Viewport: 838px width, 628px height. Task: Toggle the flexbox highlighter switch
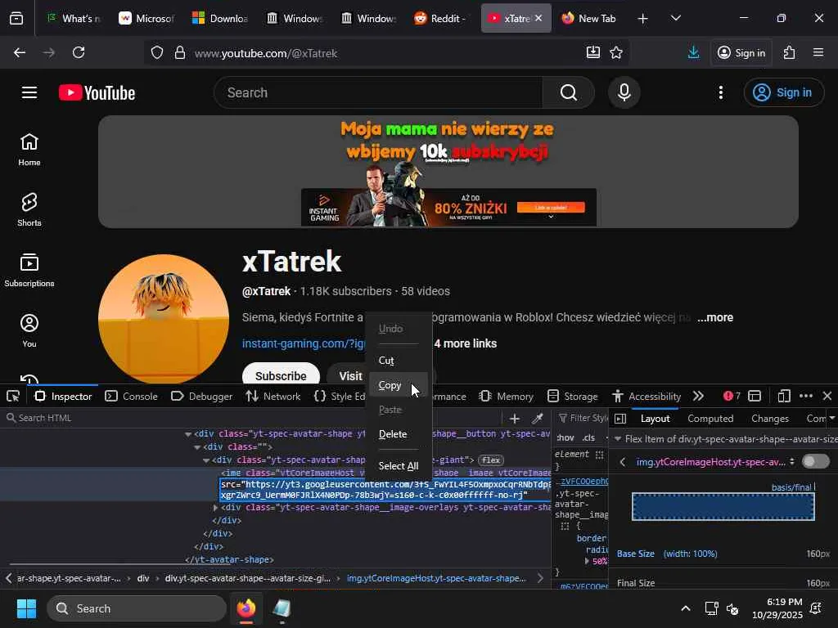pyautogui.click(x=816, y=461)
